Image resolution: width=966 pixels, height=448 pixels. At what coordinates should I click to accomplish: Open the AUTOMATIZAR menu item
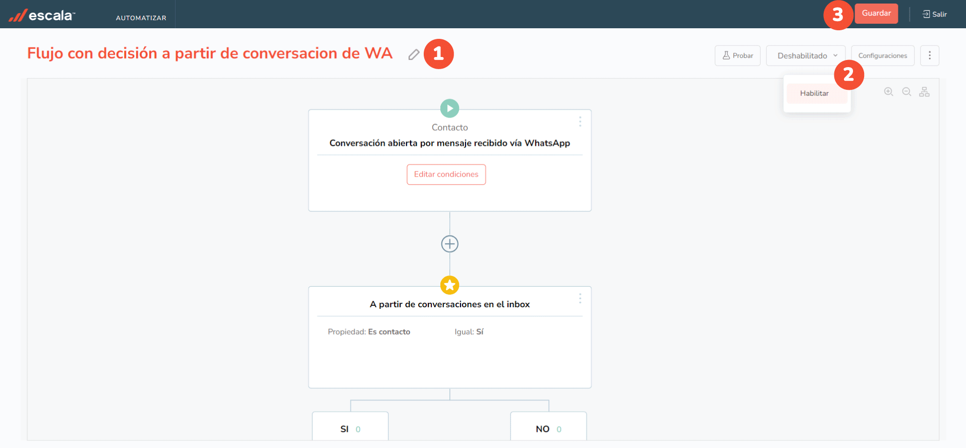(141, 18)
